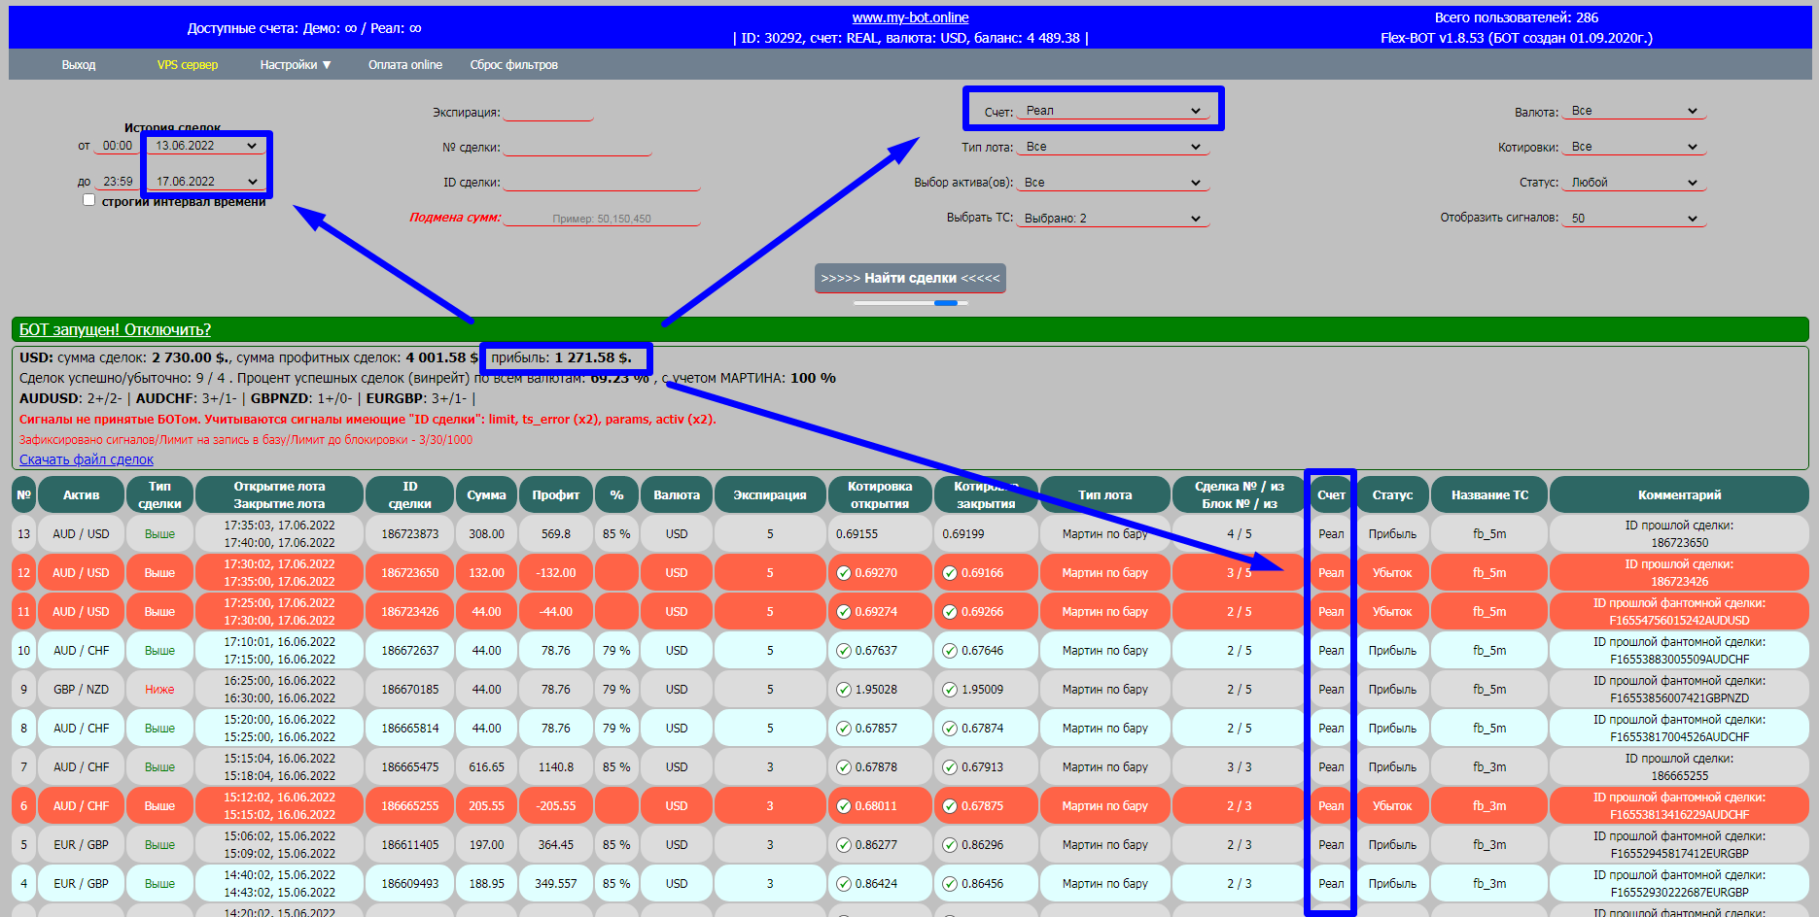This screenshot has width=1819, height=917.
Task: Click checkmark icon beside closing quote 0.86456
Action: click(950, 884)
